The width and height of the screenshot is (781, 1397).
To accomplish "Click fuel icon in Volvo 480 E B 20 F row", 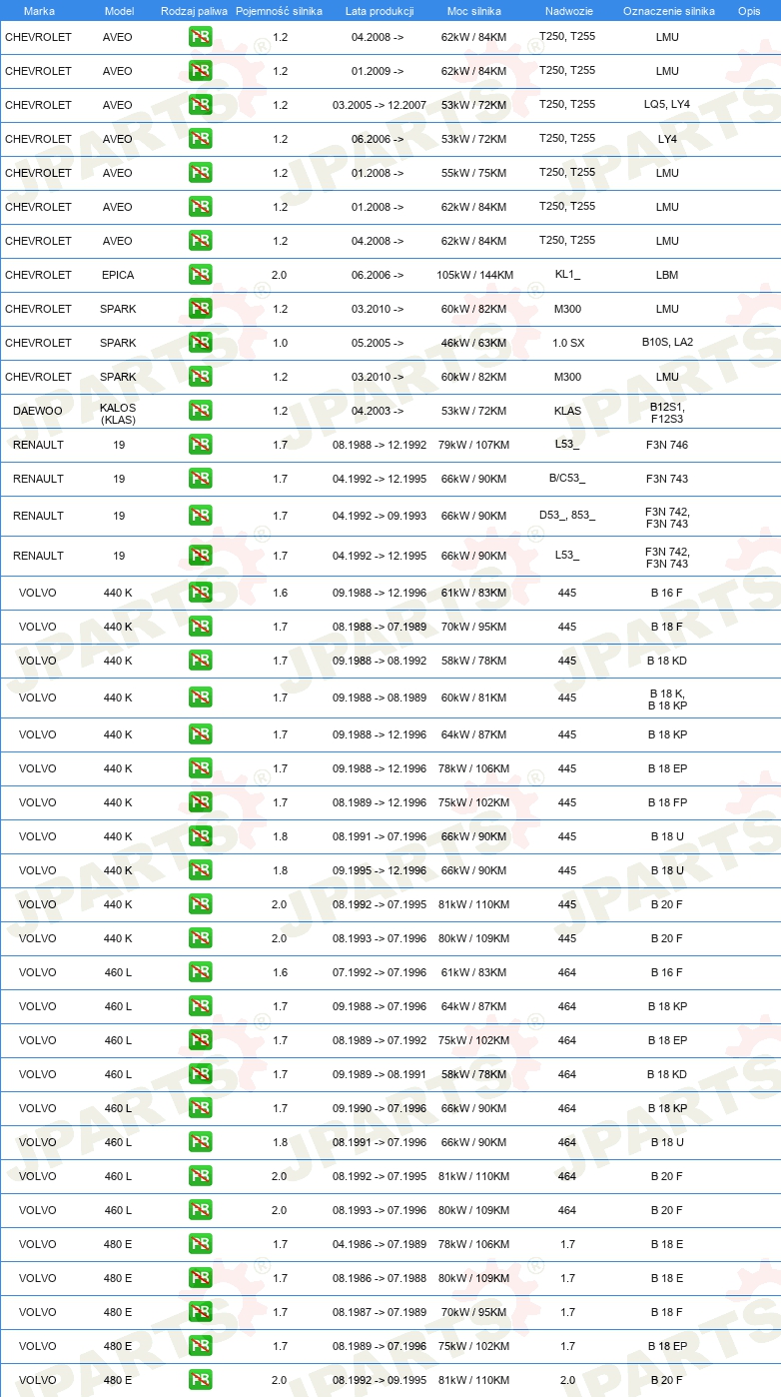I will pos(200,1380).
